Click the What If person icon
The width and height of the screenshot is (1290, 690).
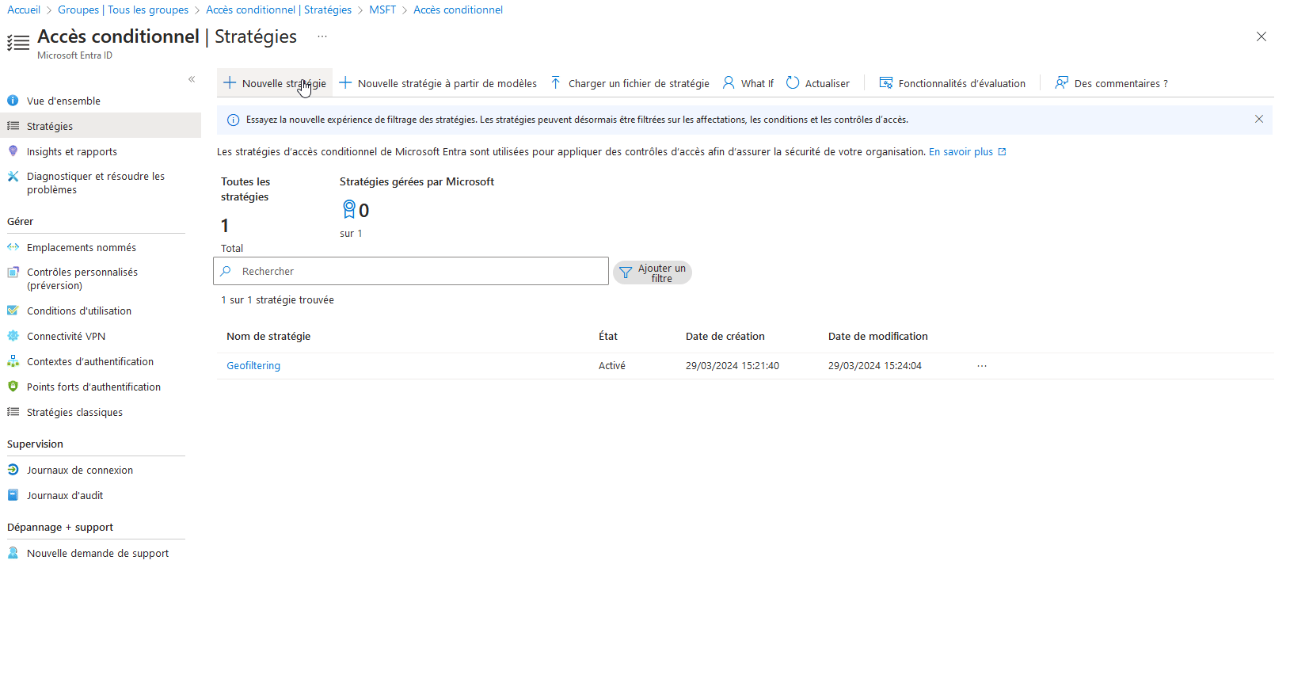coord(729,83)
